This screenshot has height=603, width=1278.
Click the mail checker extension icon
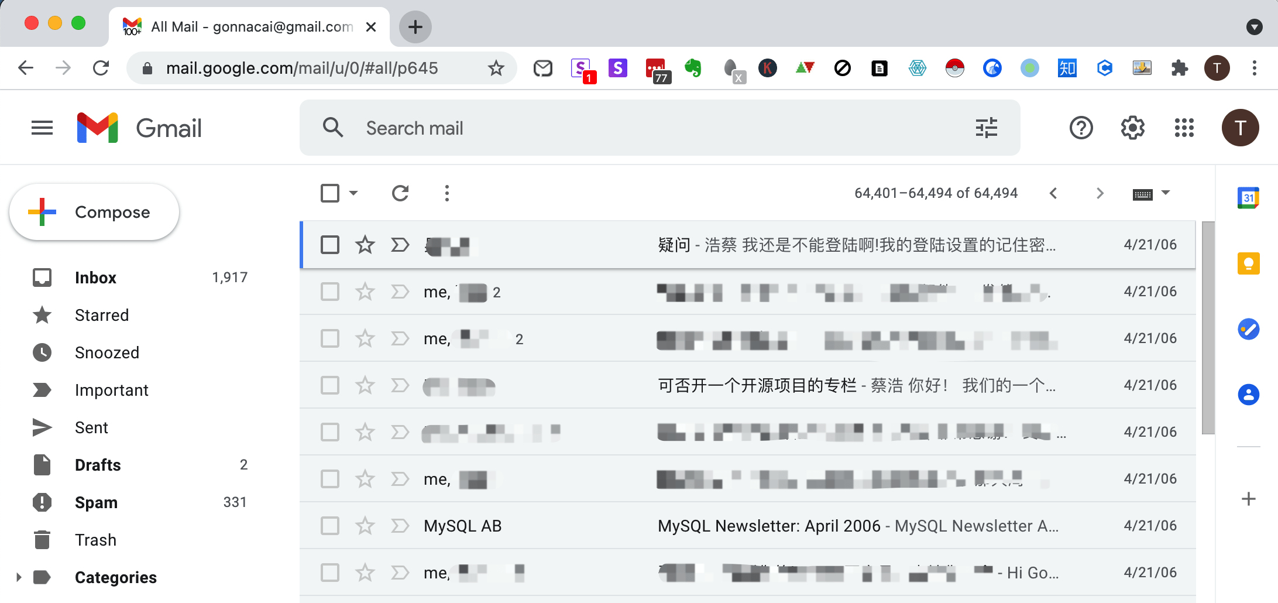543,68
